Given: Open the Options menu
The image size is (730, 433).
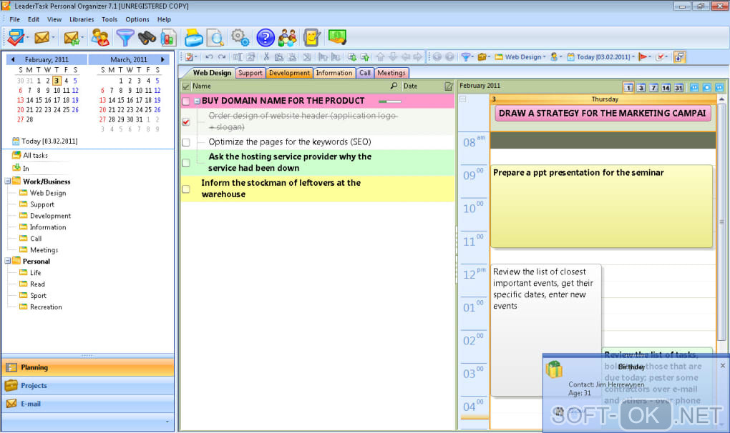Looking at the screenshot, I should coord(137,19).
